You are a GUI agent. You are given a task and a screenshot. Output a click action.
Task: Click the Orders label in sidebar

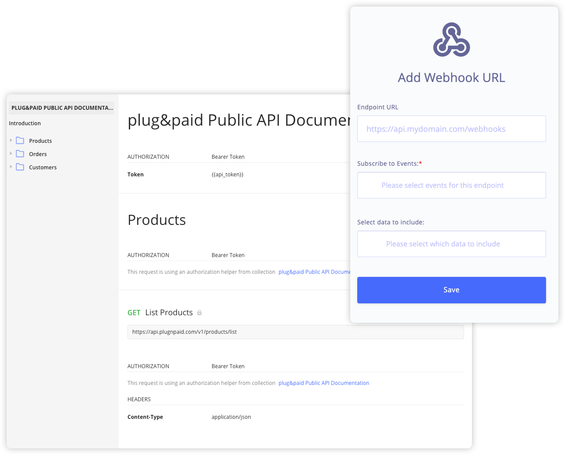38,154
